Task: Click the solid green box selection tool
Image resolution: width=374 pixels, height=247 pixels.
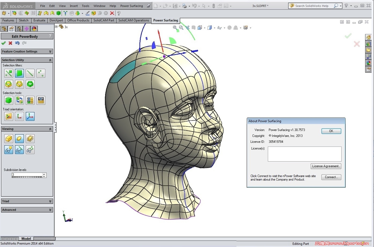Action: [9, 100]
